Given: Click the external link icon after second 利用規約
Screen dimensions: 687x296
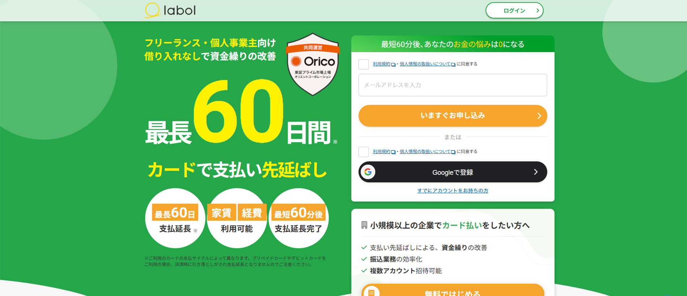Looking at the screenshot, I should pyautogui.click(x=393, y=152).
